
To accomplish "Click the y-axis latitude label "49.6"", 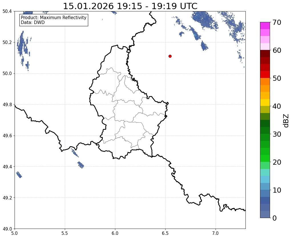I will [x=7, y=136].
